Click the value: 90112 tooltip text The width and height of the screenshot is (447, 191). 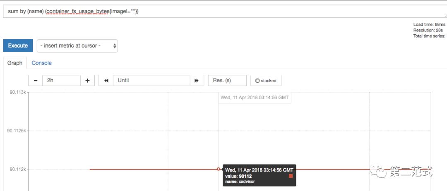tap(239, 176)
